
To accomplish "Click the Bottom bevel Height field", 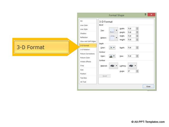I will 132,40.
